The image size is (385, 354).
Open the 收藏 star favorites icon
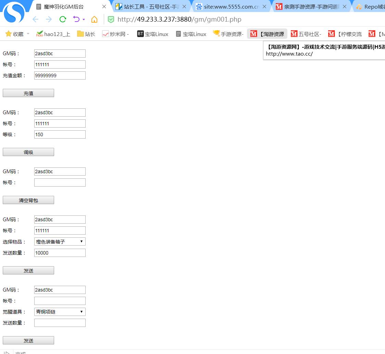pyautogui.click(x=9, y=34)
